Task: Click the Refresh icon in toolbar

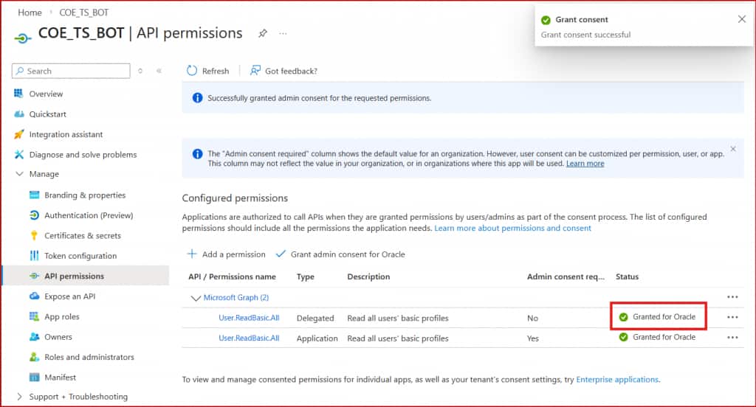Action: coord(193,71)
